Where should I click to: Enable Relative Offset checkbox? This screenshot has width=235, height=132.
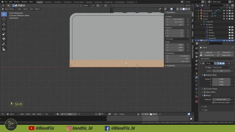click(205, 75)
